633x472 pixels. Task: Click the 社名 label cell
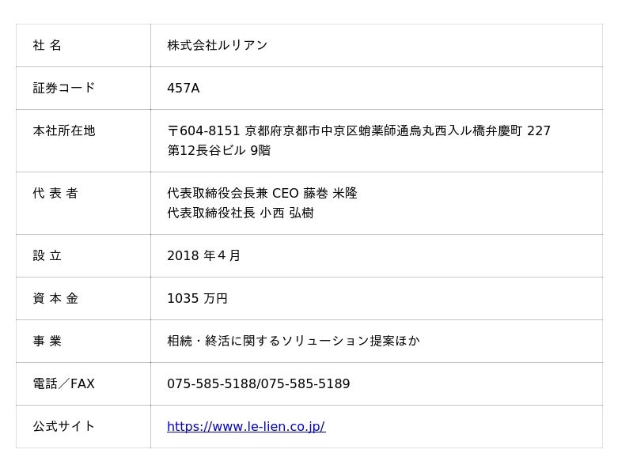tap(47, 46)
